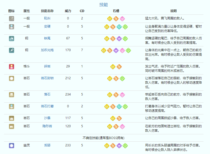210x154 pixels.
Task: Click the 岩石封锁 skill icon
Action: click(12, 78)
